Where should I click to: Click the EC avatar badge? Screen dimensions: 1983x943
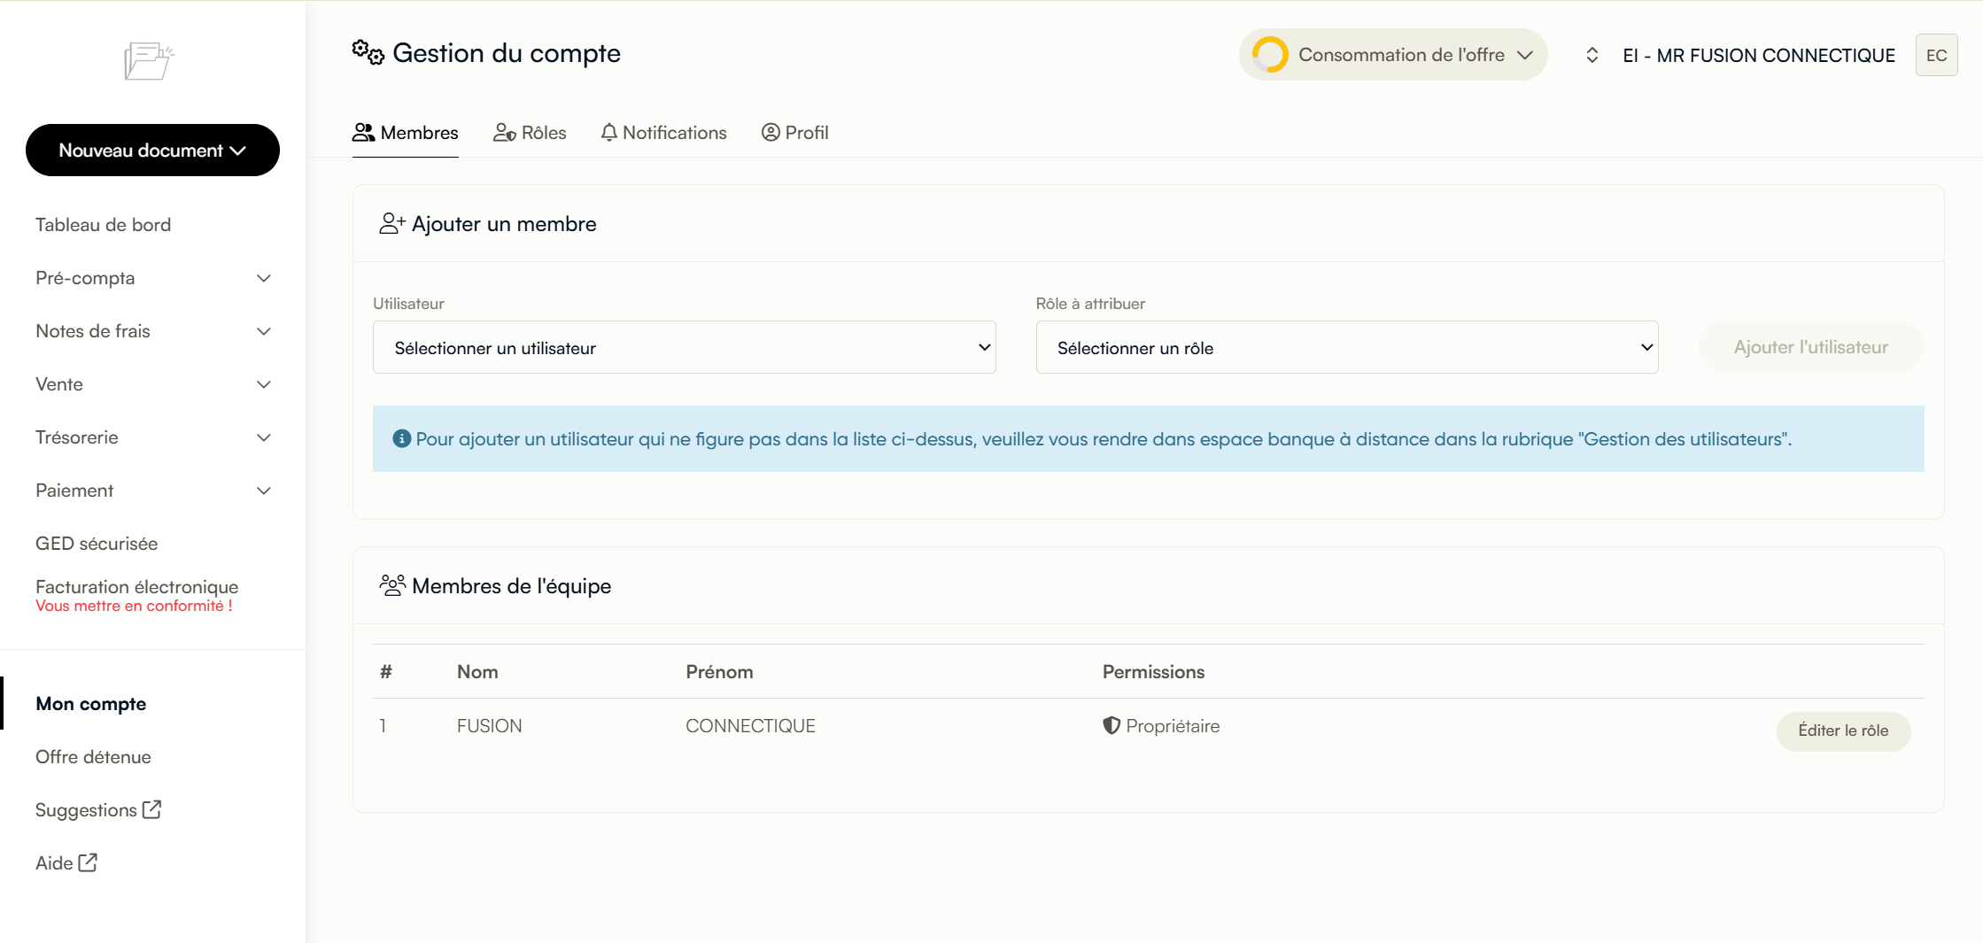pyautogui.click(x=1936, y=55)
